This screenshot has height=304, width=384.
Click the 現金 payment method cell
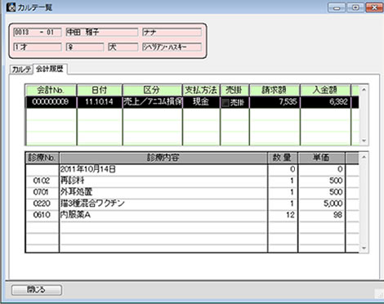(x=201, y=102)
